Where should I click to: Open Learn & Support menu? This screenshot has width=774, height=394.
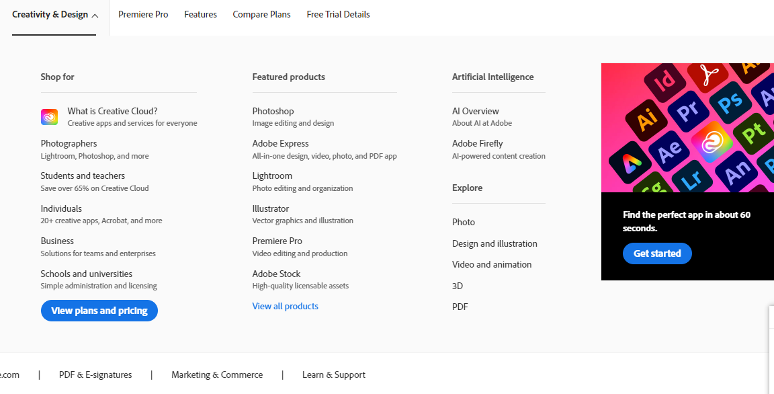pos(334,375)
